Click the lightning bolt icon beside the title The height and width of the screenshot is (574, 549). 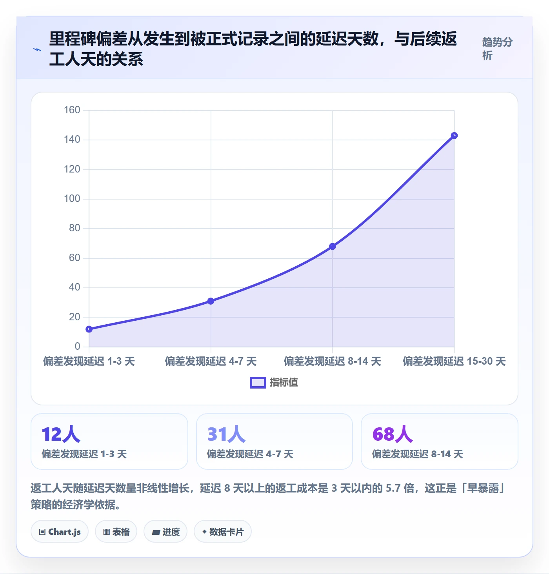[37, 49]
